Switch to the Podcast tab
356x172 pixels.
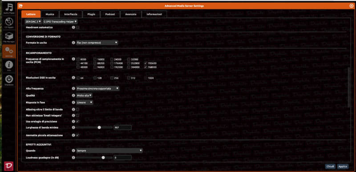[110, 14]
